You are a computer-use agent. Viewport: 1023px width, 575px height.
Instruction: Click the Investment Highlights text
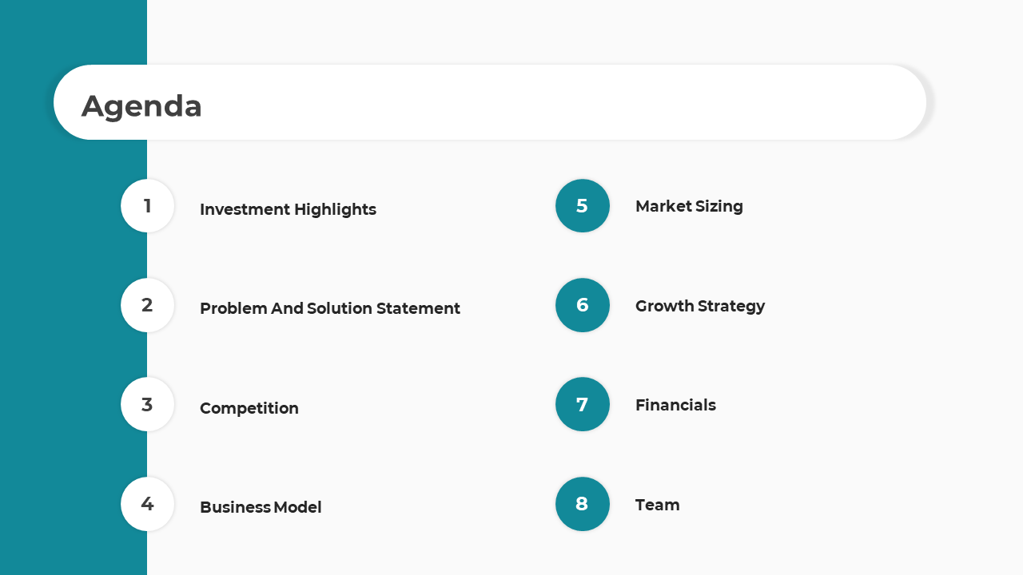point(288,209)
